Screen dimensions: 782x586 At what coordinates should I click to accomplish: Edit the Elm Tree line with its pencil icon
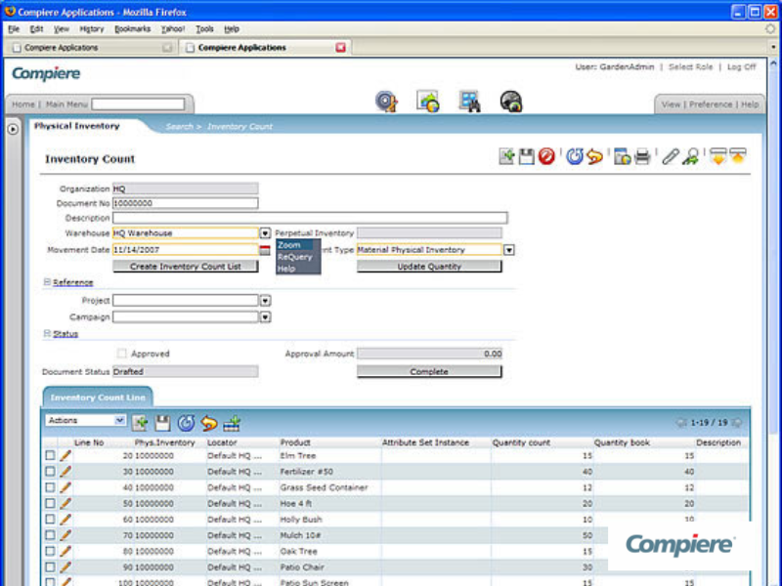pyautogui.click(x=65, y=455)
